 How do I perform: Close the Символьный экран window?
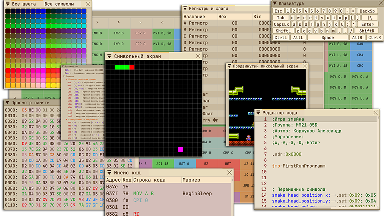[x=198, y=56]
